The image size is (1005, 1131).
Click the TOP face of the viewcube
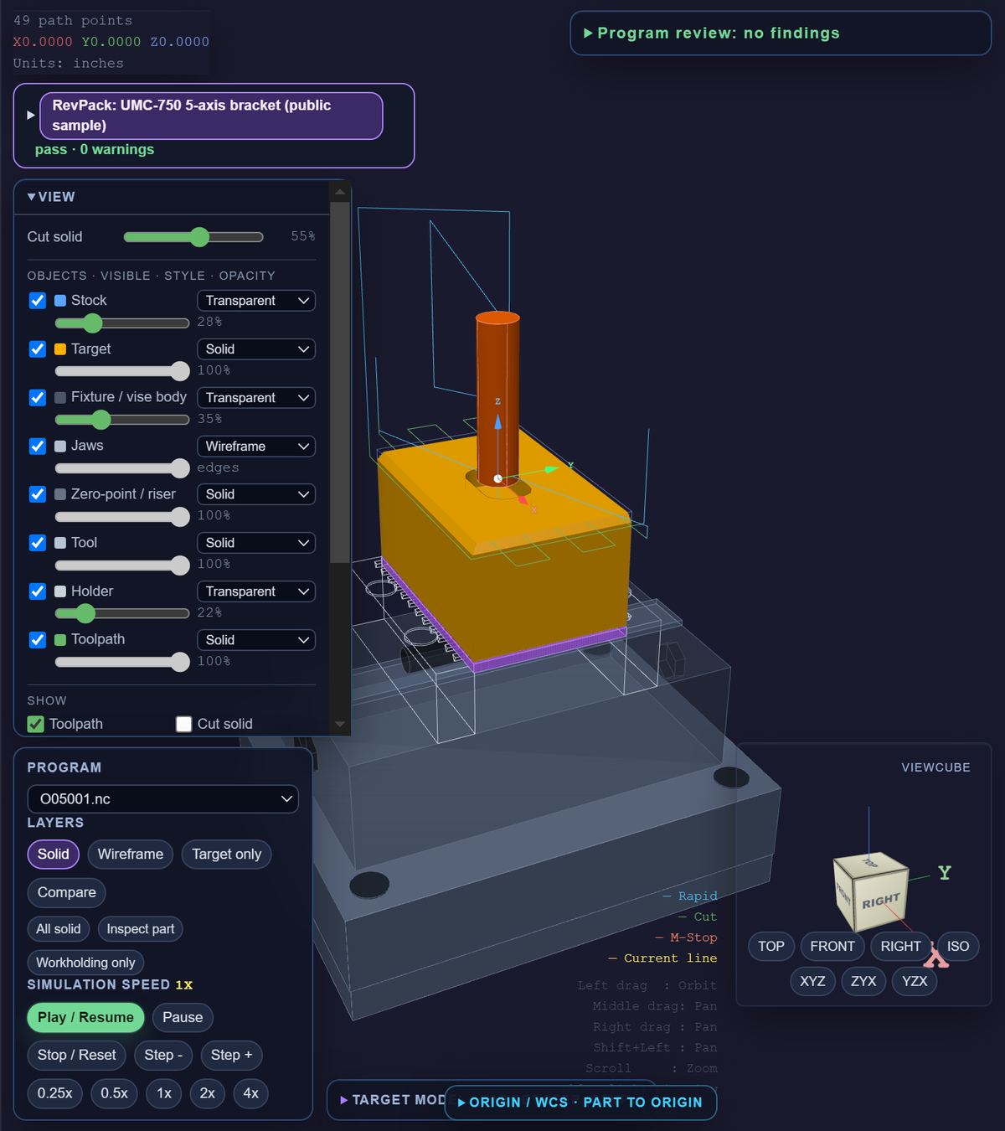[871, 863]
